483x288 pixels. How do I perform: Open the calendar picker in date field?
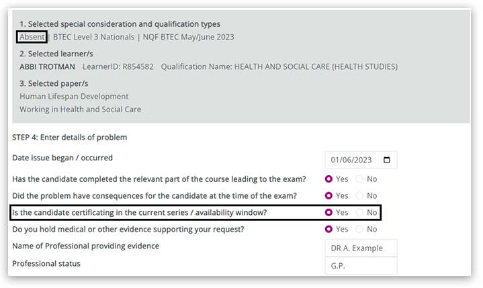[386, 160]
